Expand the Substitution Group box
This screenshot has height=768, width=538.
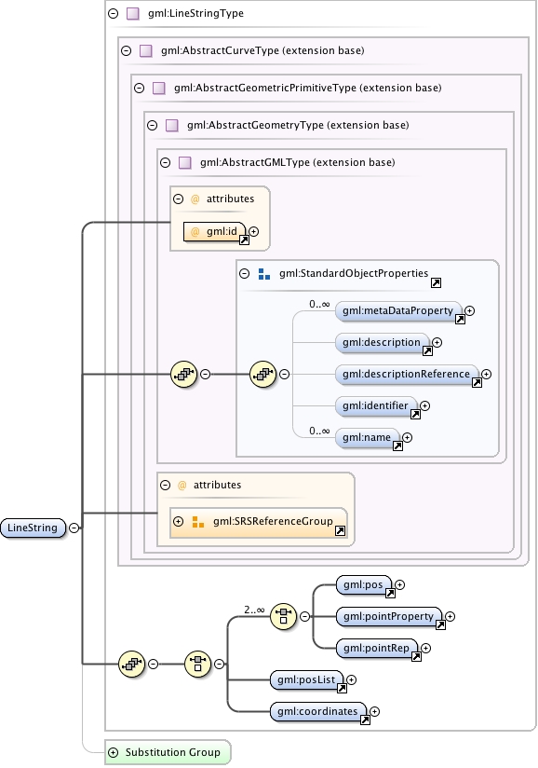pyautogui.click(x=113, y=752)
